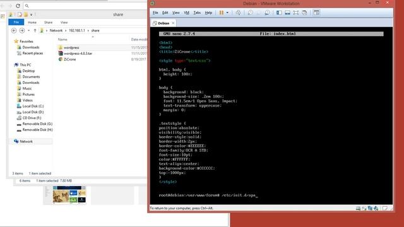The width and height of the screenshot is (404, 227).
Task: Click 192.168.1.1 in the address path
Action: (x=77, y=30)
